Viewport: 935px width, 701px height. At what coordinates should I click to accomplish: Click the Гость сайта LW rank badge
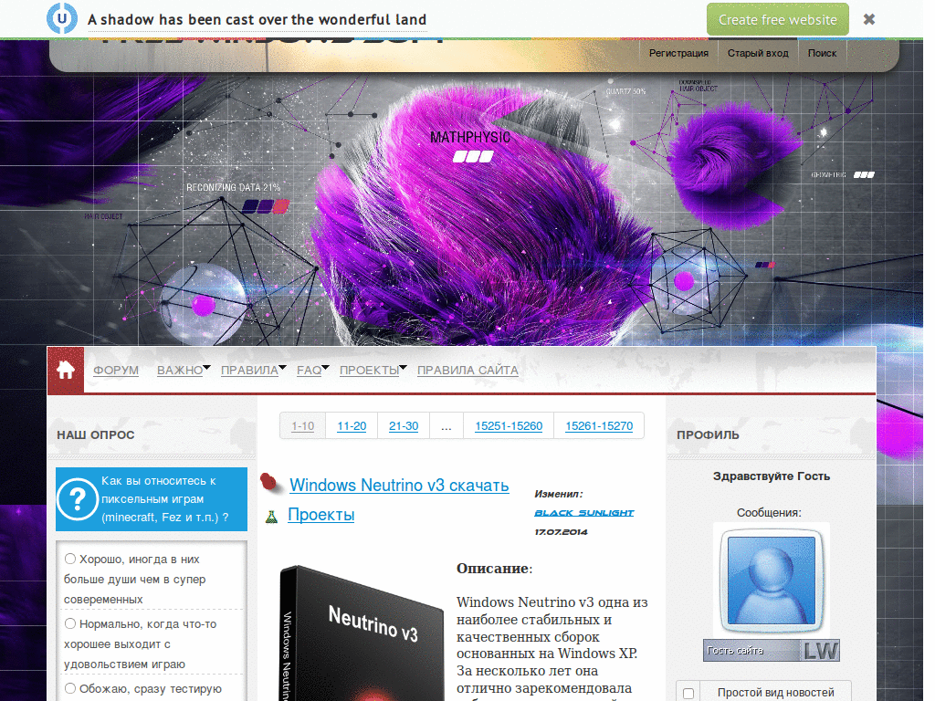(x=772, y=650)
